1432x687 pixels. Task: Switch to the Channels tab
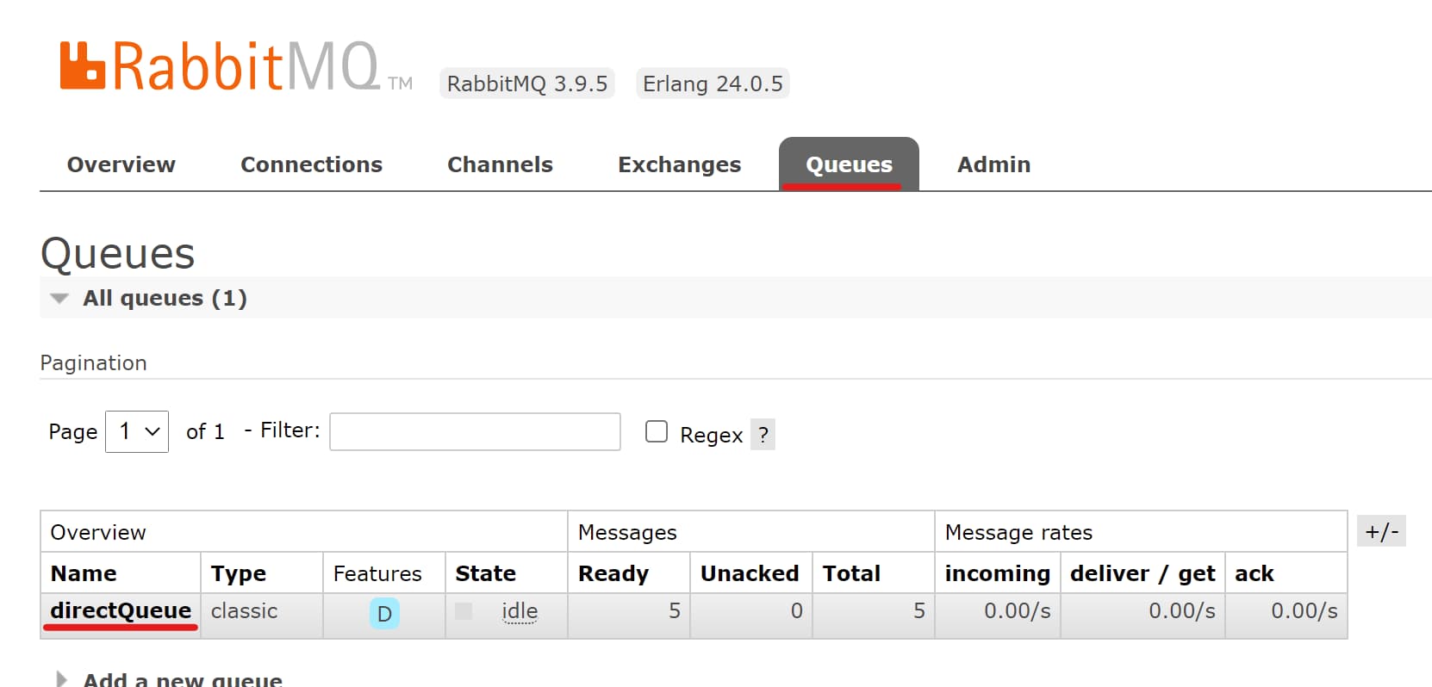click(500, 164)
